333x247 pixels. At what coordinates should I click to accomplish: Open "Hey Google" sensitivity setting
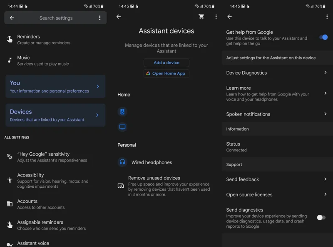[x=55, y=157]
